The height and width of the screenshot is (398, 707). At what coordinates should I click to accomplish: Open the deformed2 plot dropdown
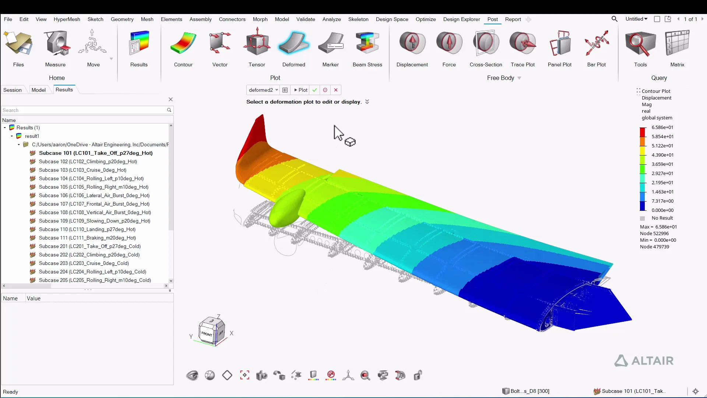coord(277,90)
